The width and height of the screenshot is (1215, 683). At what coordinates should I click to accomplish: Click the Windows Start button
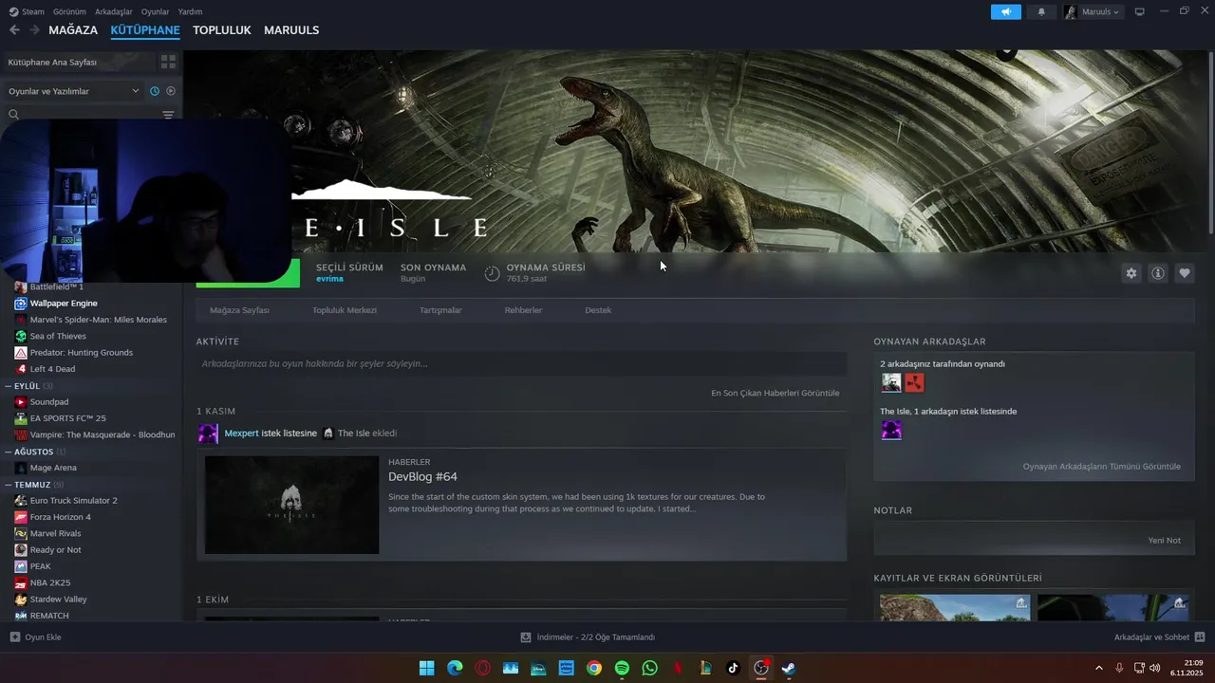coord(427,668)
